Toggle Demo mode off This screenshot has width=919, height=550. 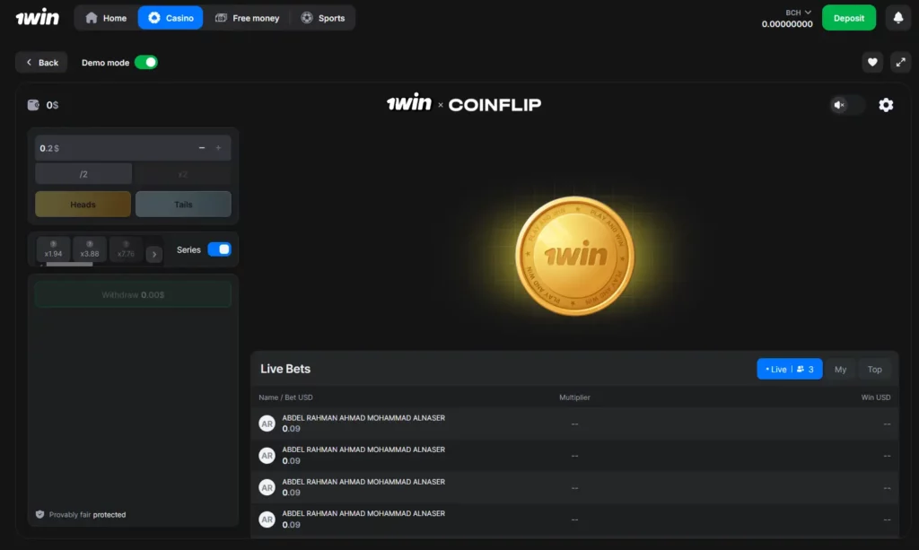click(144, 62)
